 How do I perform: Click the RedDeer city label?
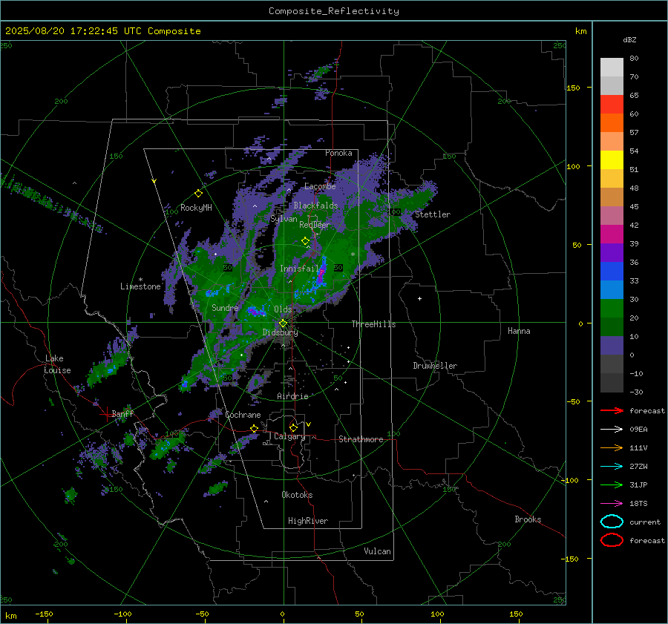315,225
